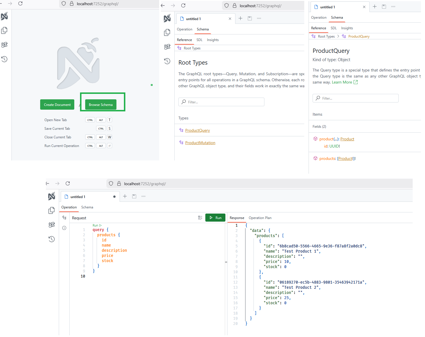Click Root Types breadcrumb before ProductQuery
Screen dimensions: 425x337
(x=326, y=36)
